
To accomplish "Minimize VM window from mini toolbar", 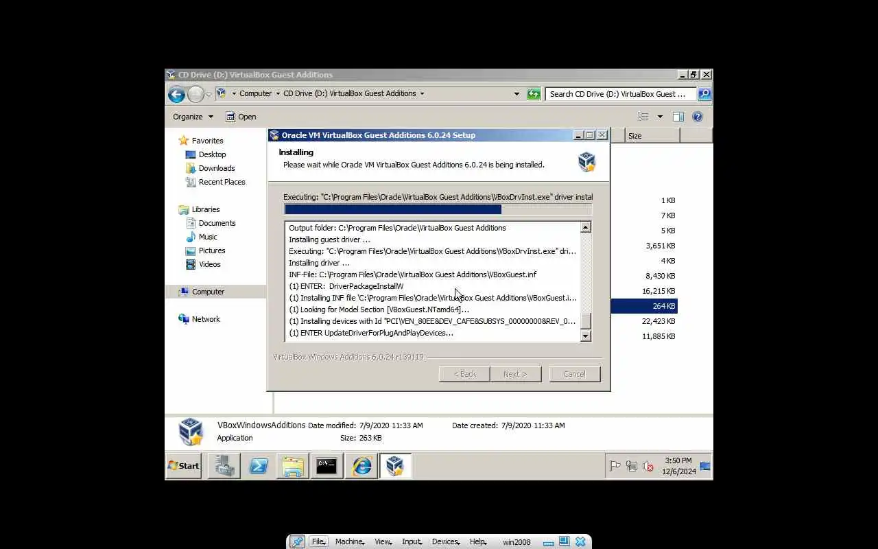I will (x=549, y=542).
